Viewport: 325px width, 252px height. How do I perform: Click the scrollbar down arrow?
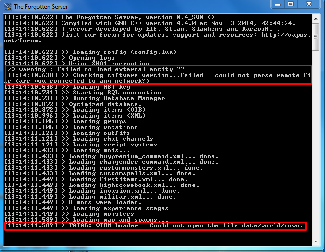click(x=316, y=241)
